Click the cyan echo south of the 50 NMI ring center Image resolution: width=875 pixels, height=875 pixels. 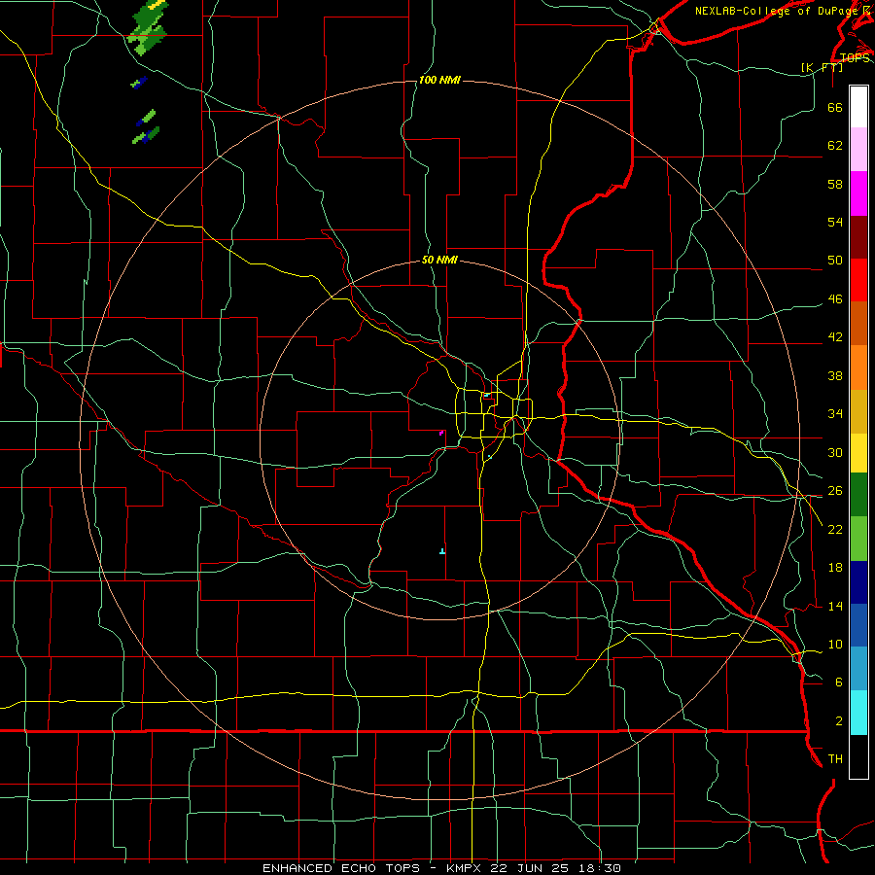pyautogui.click(x=442, y=551)
